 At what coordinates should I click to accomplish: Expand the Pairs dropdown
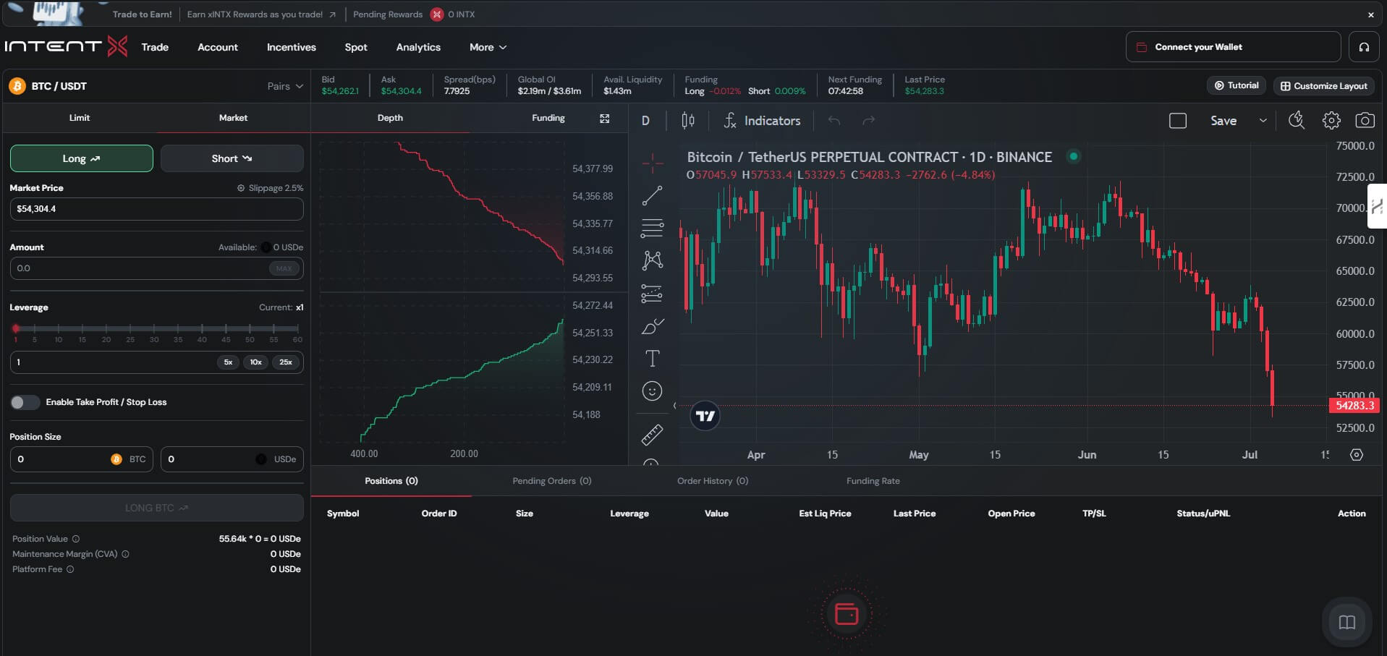coord(285,86)
